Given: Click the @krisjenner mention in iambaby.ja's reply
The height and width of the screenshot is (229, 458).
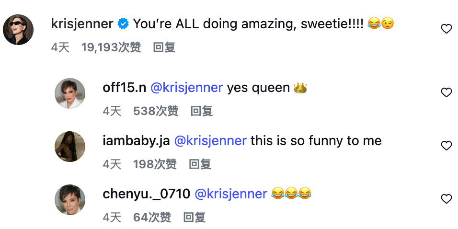Looking at the screenshot, I should coord(210,141).
